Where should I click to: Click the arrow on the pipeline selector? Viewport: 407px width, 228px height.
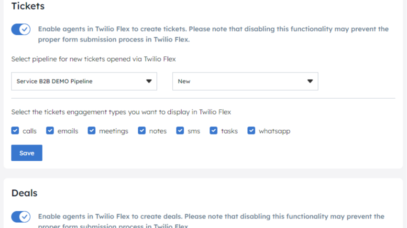pyautogui.click(x=149, y=82)
